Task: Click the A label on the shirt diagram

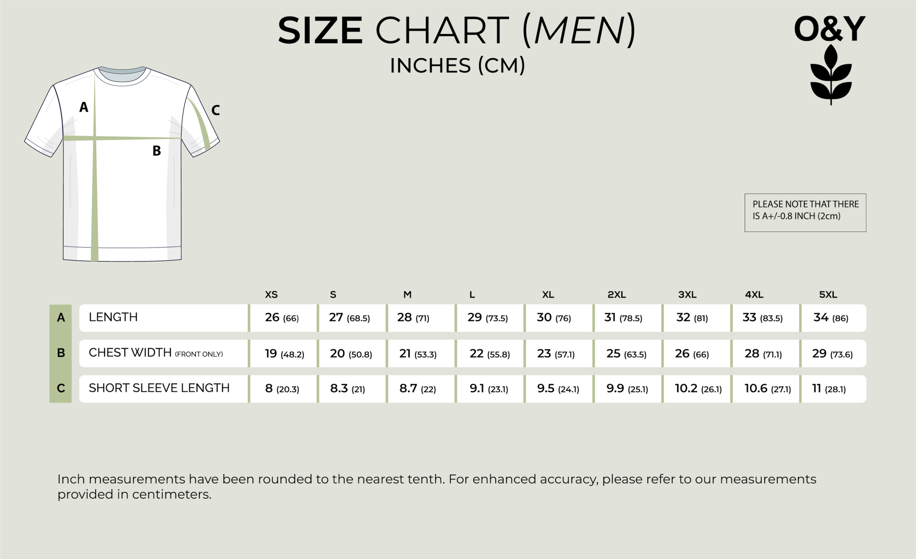Action: coord(84,107)
